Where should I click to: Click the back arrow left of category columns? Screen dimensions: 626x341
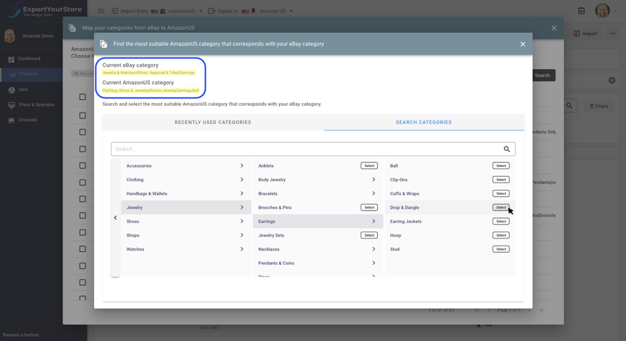tap(115, 218)
